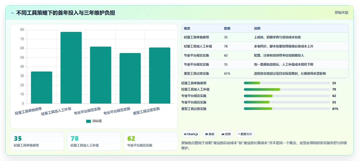Viewport: 359px width, 161px height.
Task: Click the KPI card showing 62
Action: pos(151,141)
